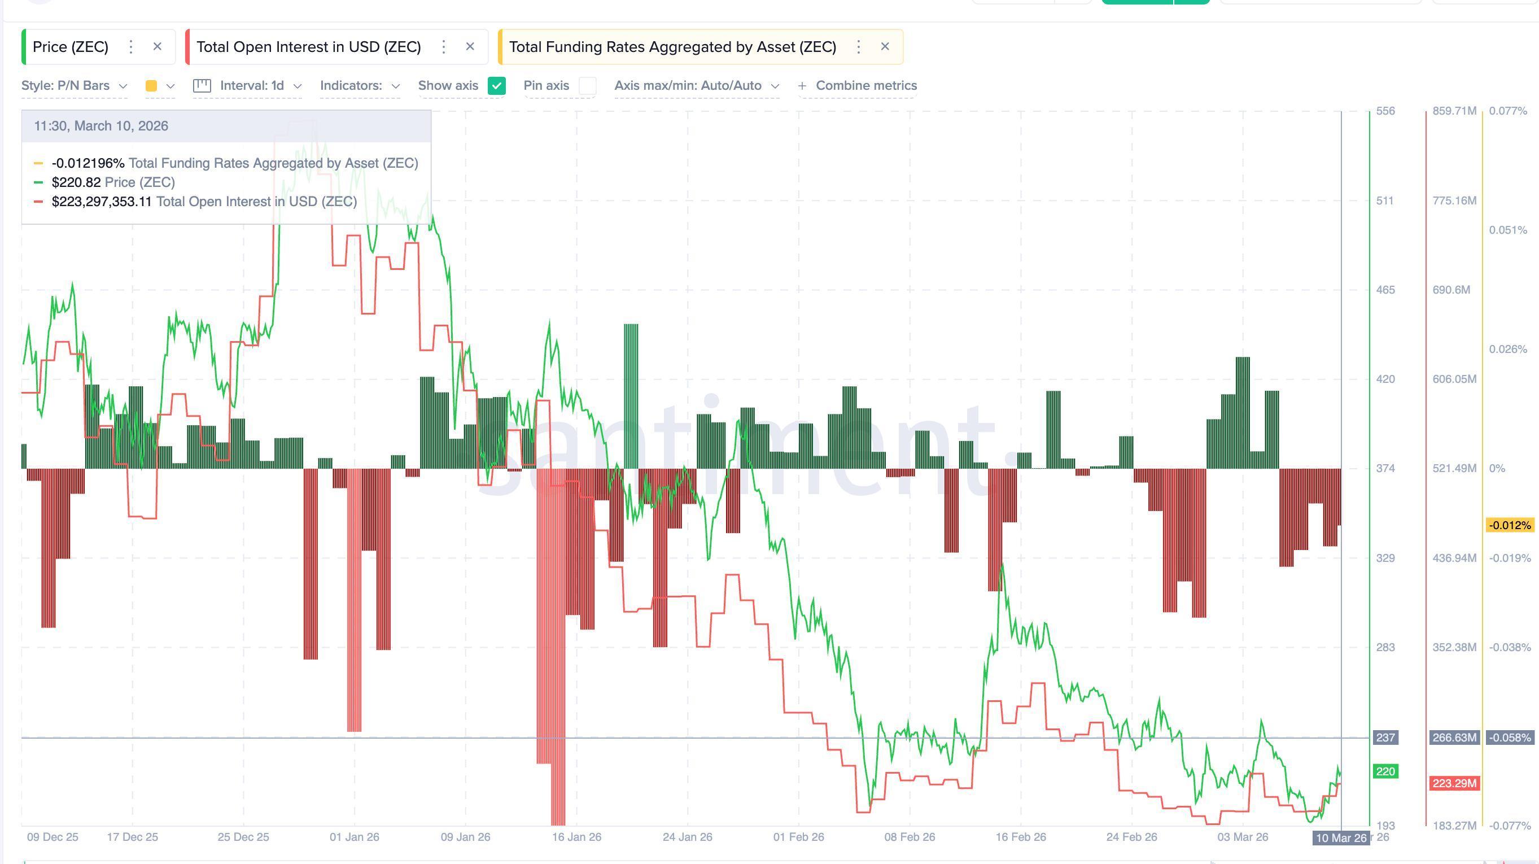
Task: Open options menu for Total Open Interest metric
Action: pos(443,47)
